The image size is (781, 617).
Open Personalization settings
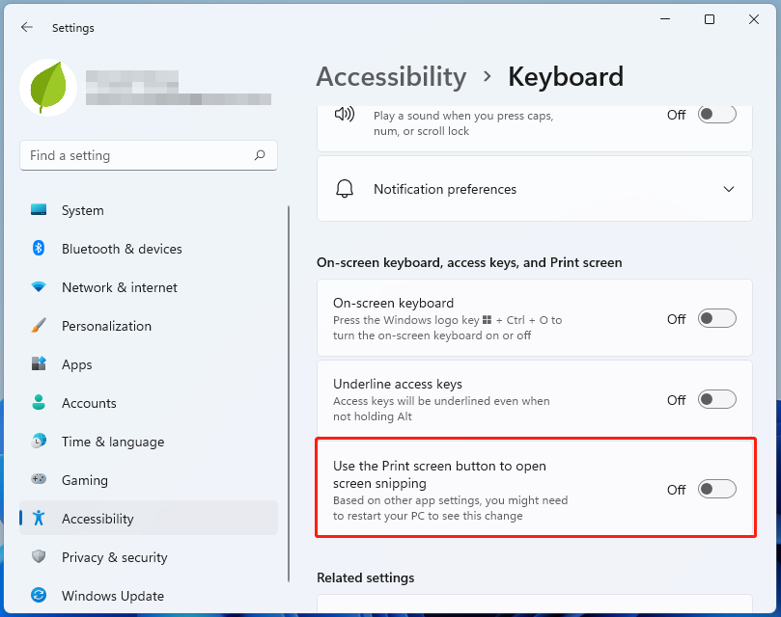pos(106,326)
